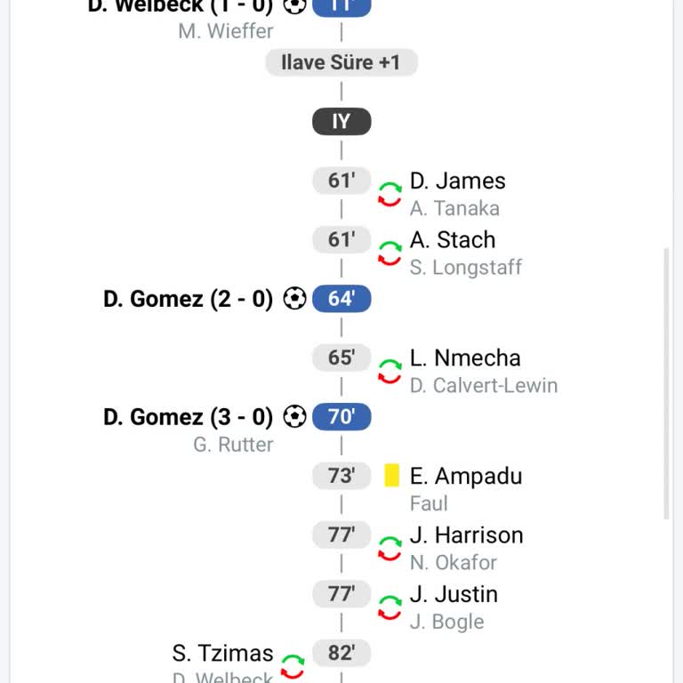Image resolution: width=683 pixels, height=683 pixels.
Task: Click the yellow card icon for E. Ampadu
Action: pyautogui.click(x=391, y=476)
